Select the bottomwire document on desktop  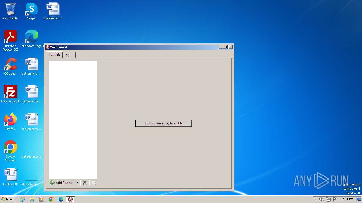pyautogui.click(x=31, y=67)
